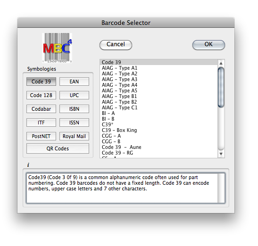
Task: Click the list scroll up arrow
Action: point(221,63)
